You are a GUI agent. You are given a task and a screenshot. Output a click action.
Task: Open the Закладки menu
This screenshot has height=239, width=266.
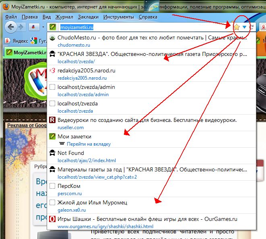click(88, 17)
